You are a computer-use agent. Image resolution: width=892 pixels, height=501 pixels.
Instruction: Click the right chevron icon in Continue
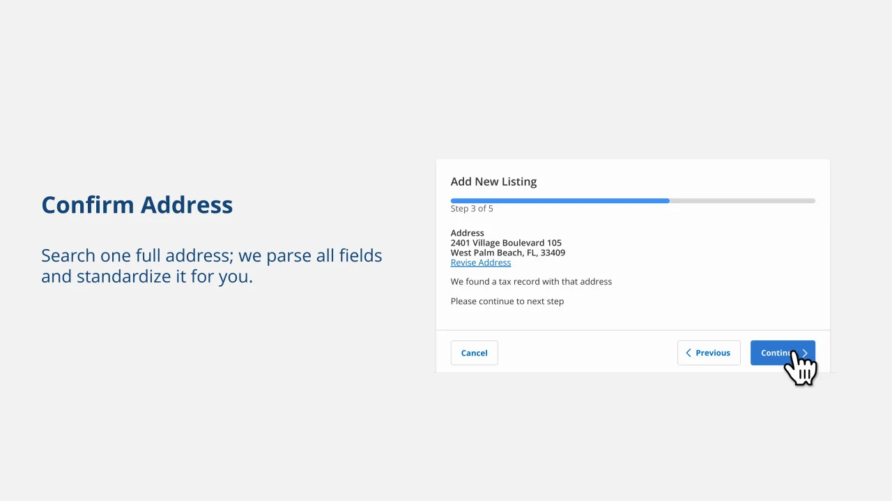[805, 353]
